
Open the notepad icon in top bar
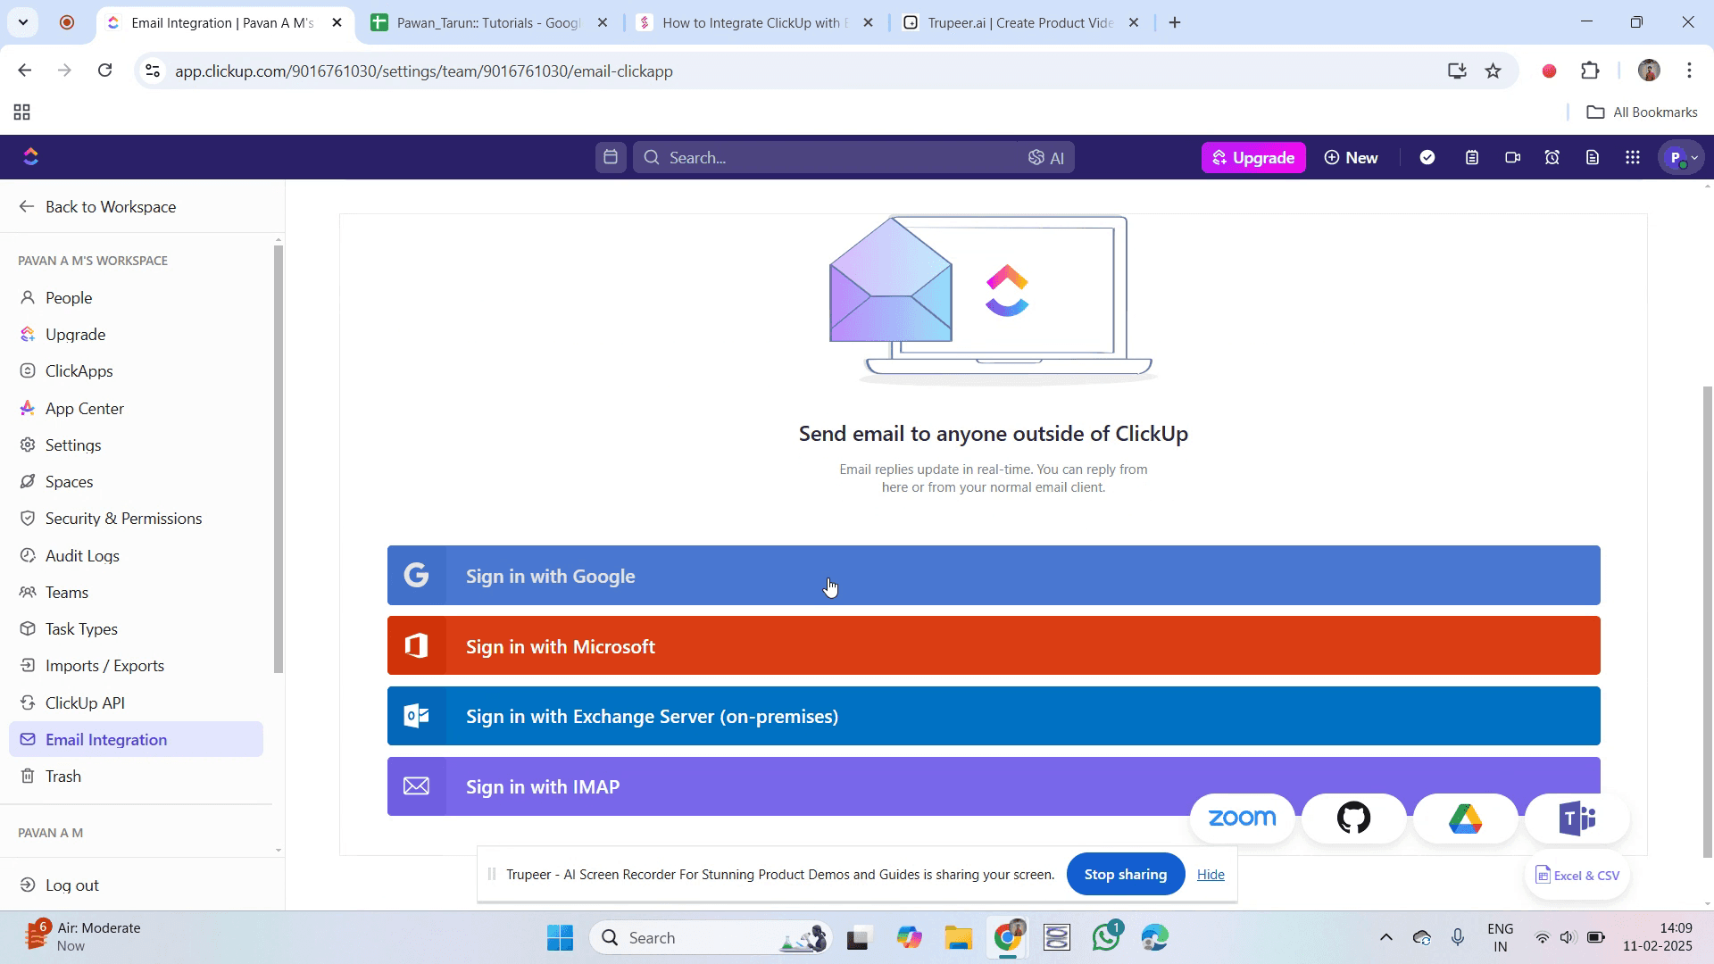click(x=1472, y=158)
